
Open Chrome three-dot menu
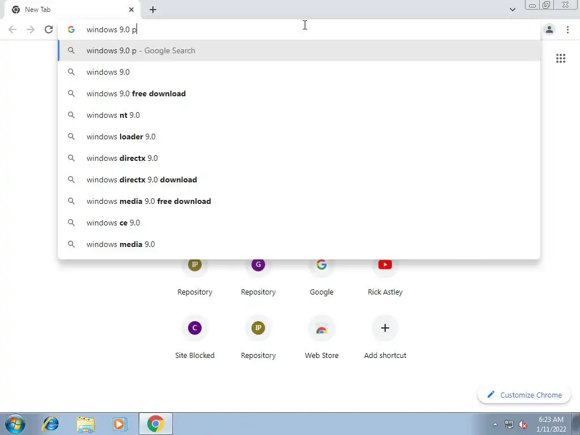pos(568,29)
